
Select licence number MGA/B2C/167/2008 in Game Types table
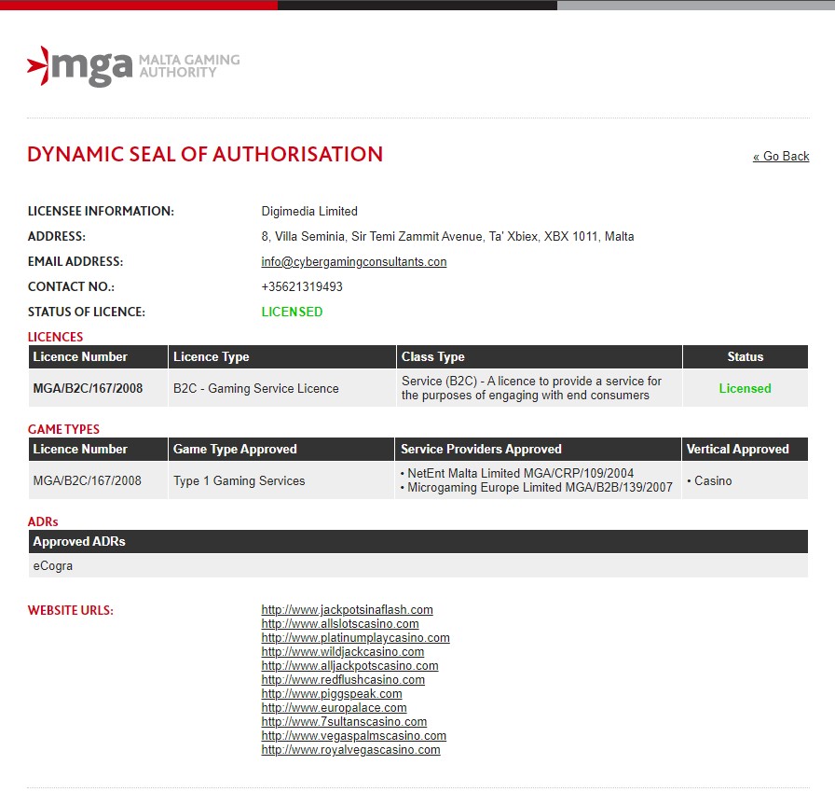(88, 480)
